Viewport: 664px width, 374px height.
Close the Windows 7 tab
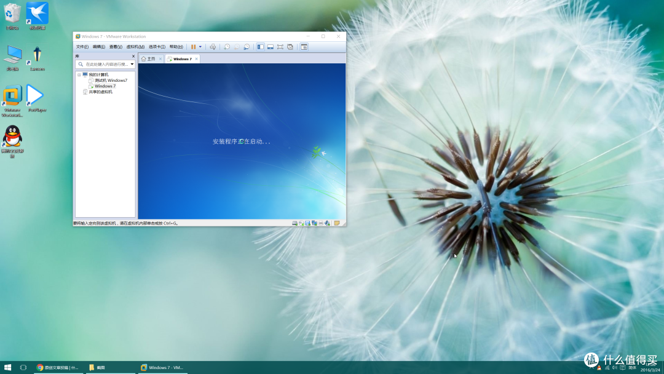point(197,59)
